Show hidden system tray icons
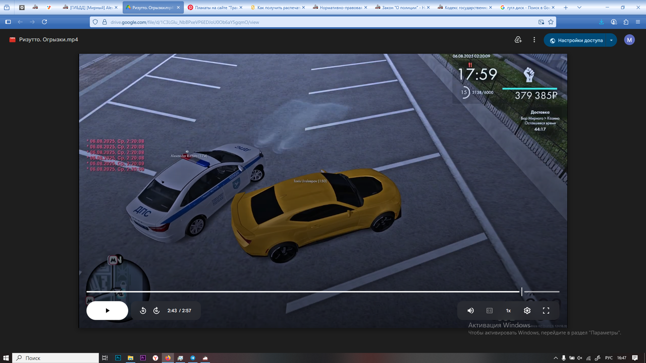 (556, 358)
